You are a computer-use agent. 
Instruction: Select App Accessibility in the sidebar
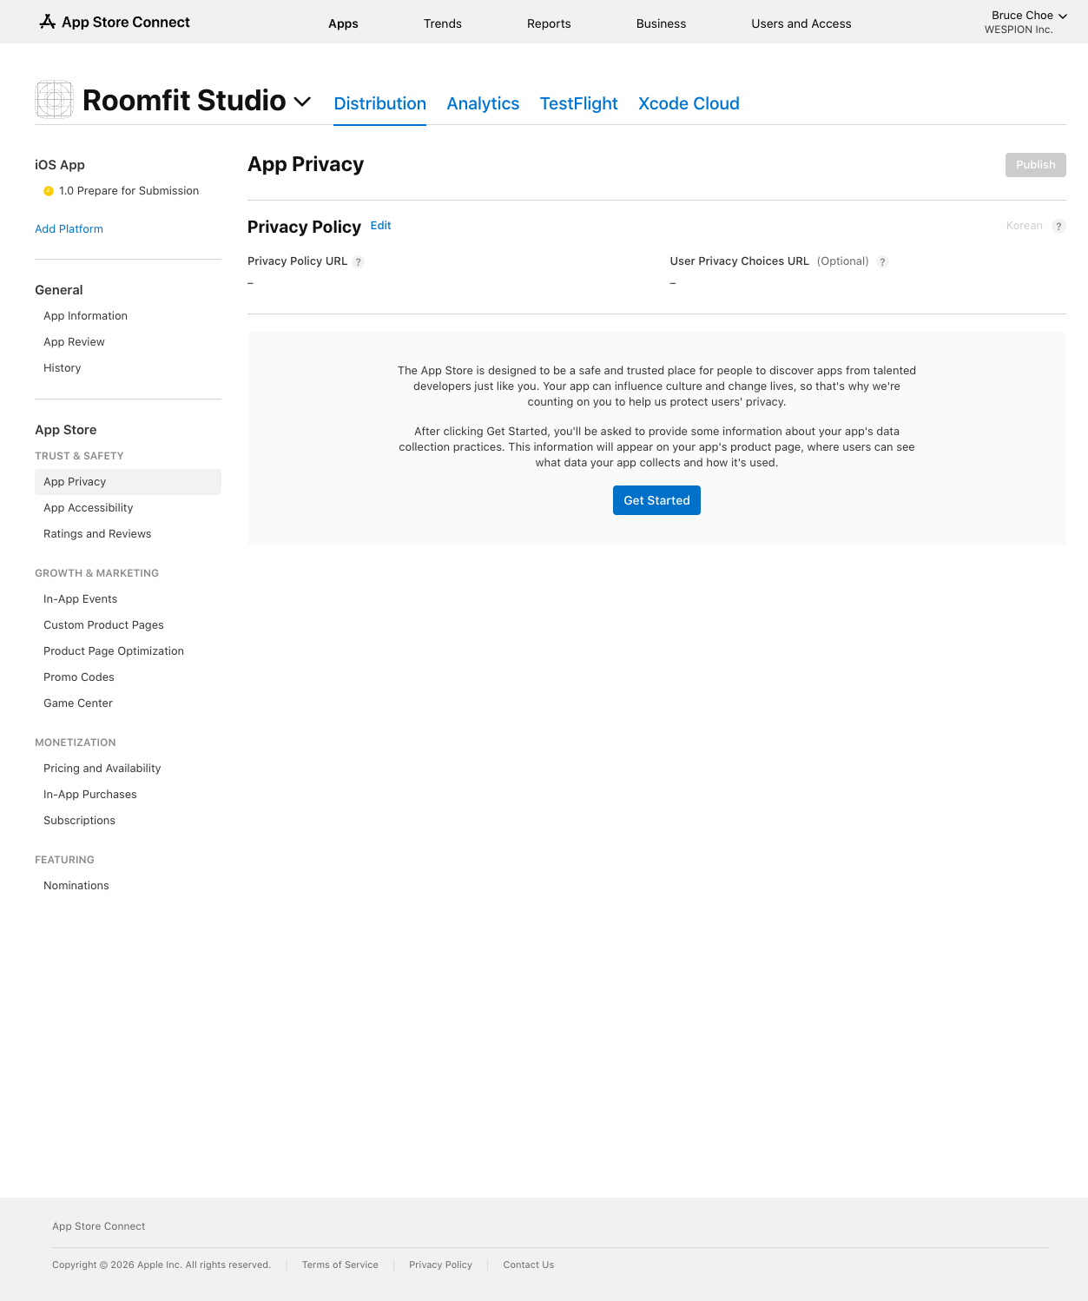click(89, 508)
